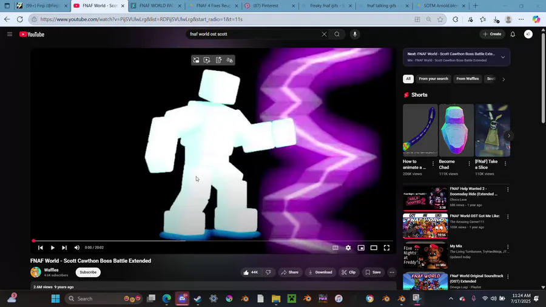This screenshot has height=307, width=546.
Task: Open the browser extensions puzzle icon
Action: [x=456, y=19]
